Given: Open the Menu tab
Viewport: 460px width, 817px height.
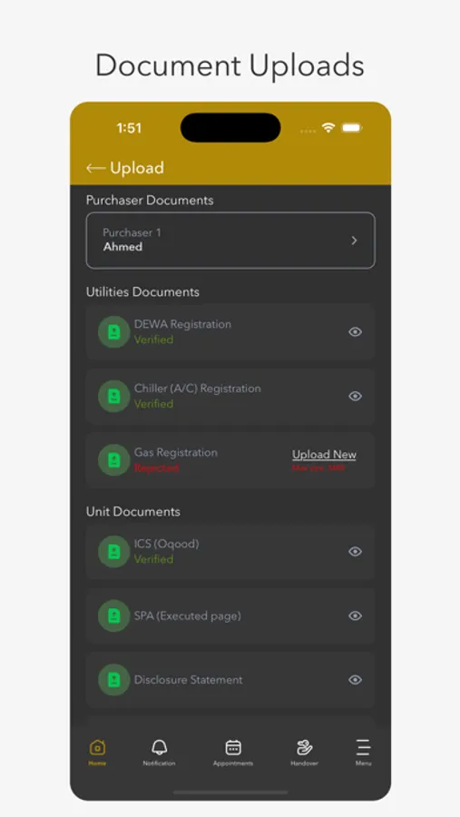Looking at the screenshot, I should 364,752.
